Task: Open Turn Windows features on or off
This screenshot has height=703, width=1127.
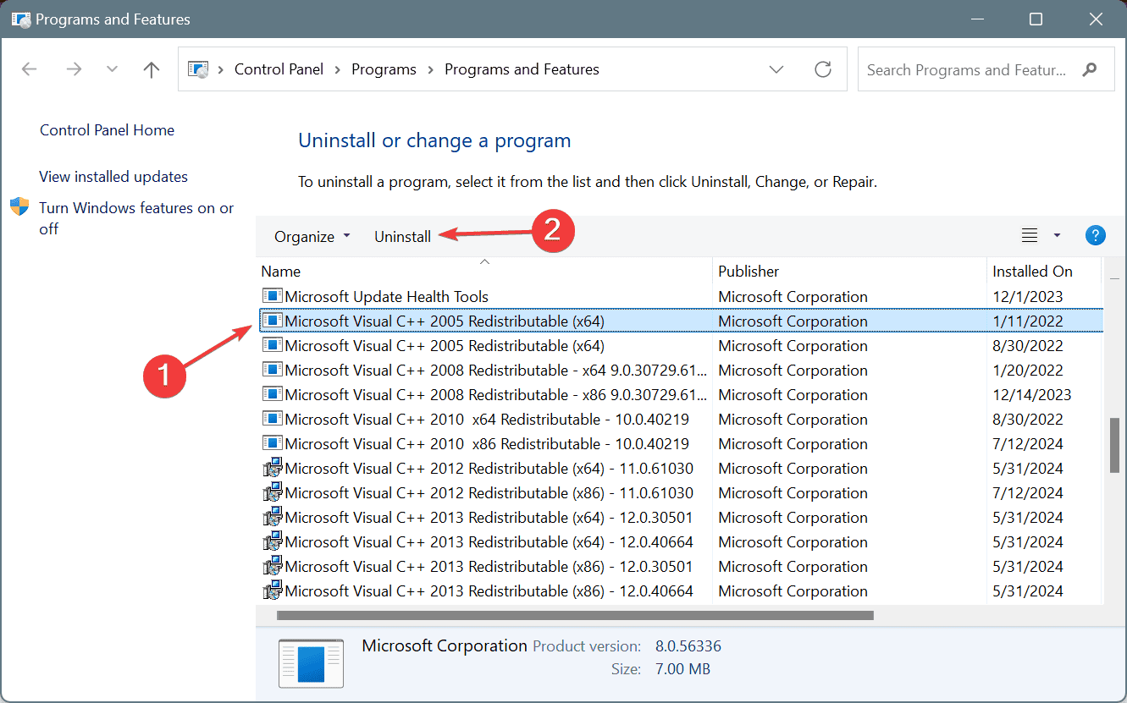Action: coord(136,218)
